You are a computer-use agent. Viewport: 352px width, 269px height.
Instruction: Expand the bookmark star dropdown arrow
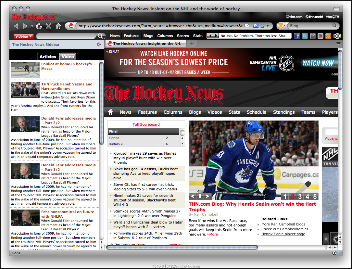coord(268,26)
